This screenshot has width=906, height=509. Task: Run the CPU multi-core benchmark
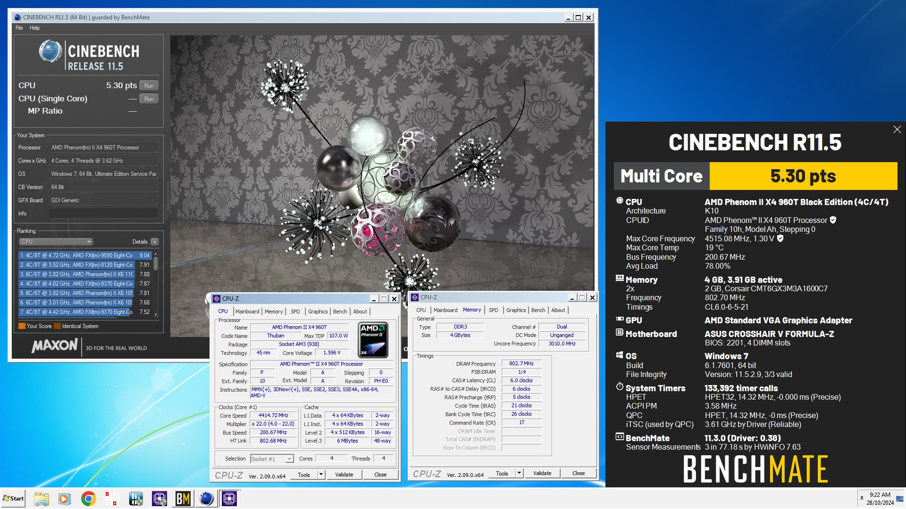(x=149, y=86)
